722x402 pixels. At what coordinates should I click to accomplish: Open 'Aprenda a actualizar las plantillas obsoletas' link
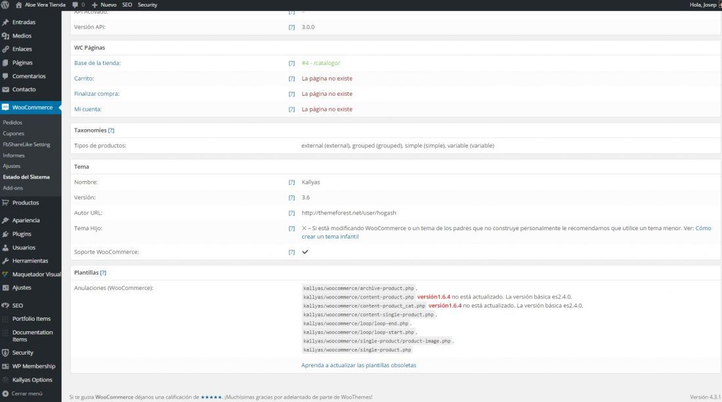pos(358,365)
